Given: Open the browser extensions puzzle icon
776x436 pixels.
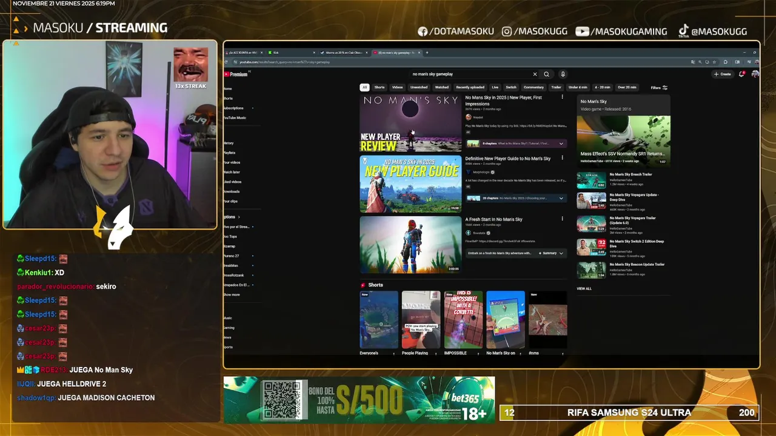Looking at the screenshot, I should pos(725,62).
